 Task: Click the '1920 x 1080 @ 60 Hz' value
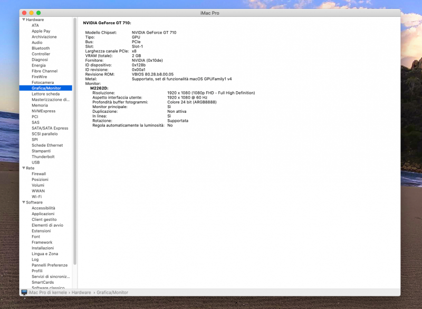pyautogui.click(x=187, y=98)
